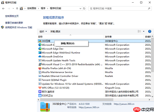Open the 组织 dropdown menu

click(43, 31)
